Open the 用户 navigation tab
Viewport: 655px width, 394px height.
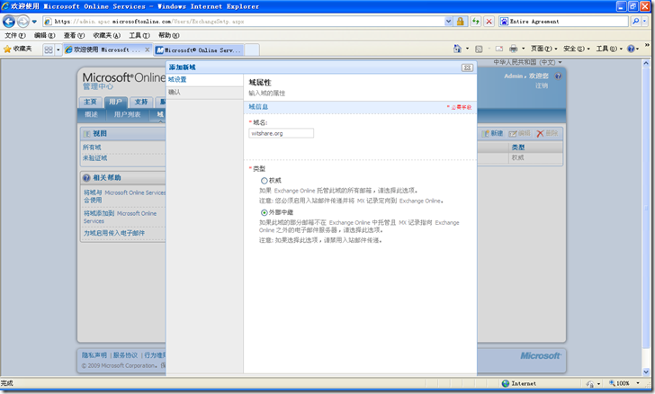(x=116, y=102)
